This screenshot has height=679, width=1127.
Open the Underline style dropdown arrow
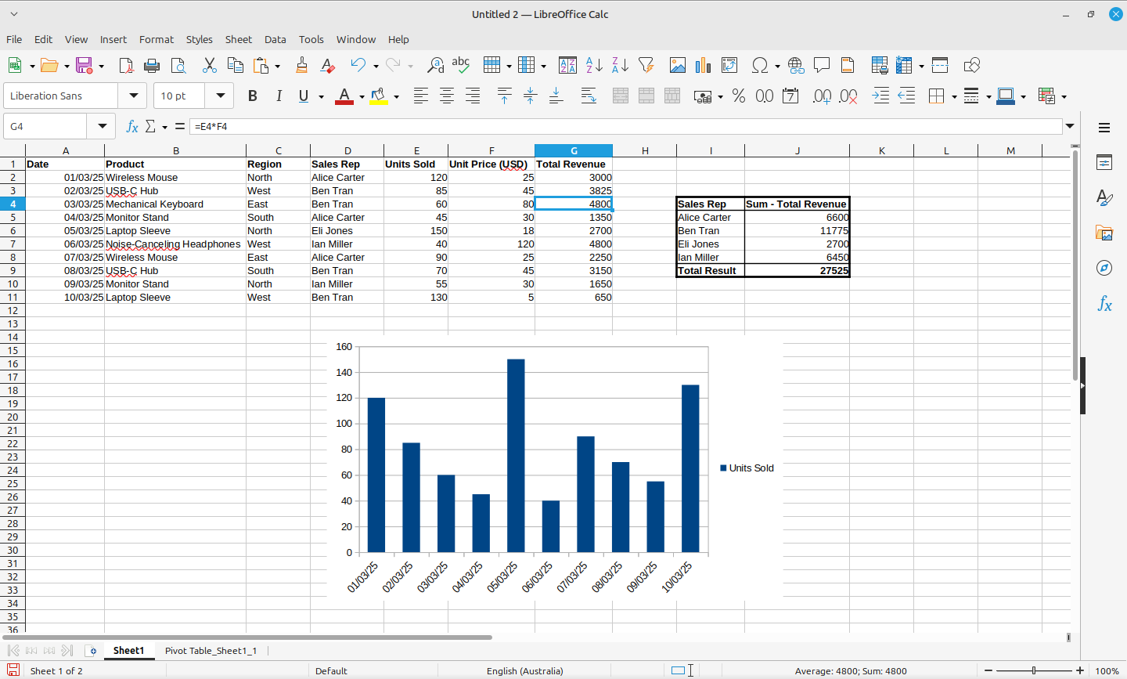pos(321,96)
